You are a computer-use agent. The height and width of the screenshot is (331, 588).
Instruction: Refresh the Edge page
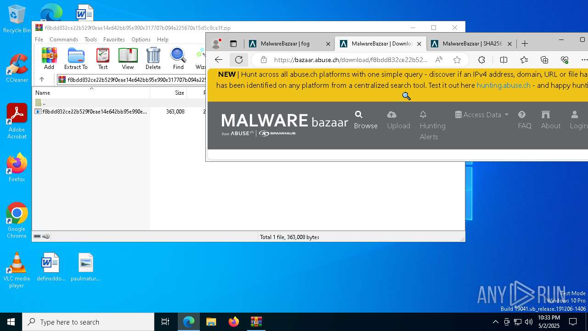pyautogui.click(x=239, y=60)
